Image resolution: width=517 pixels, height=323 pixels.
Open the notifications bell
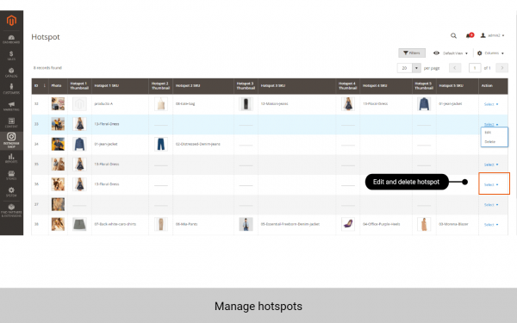470,35
